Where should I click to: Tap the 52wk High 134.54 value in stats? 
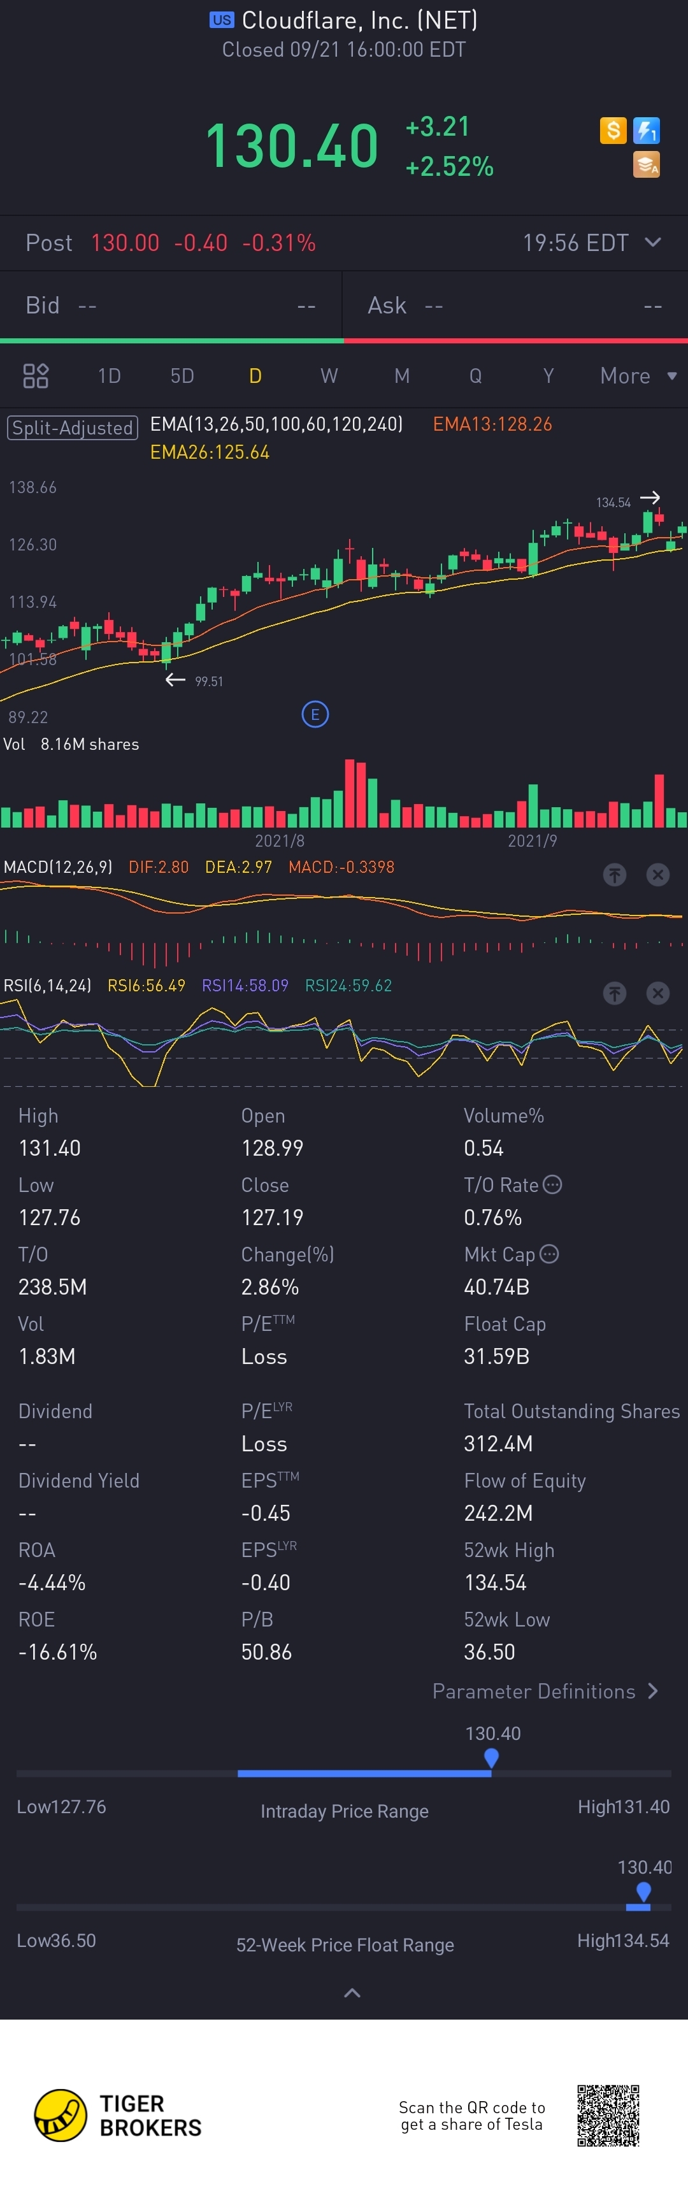click(x=495, y=1582)
